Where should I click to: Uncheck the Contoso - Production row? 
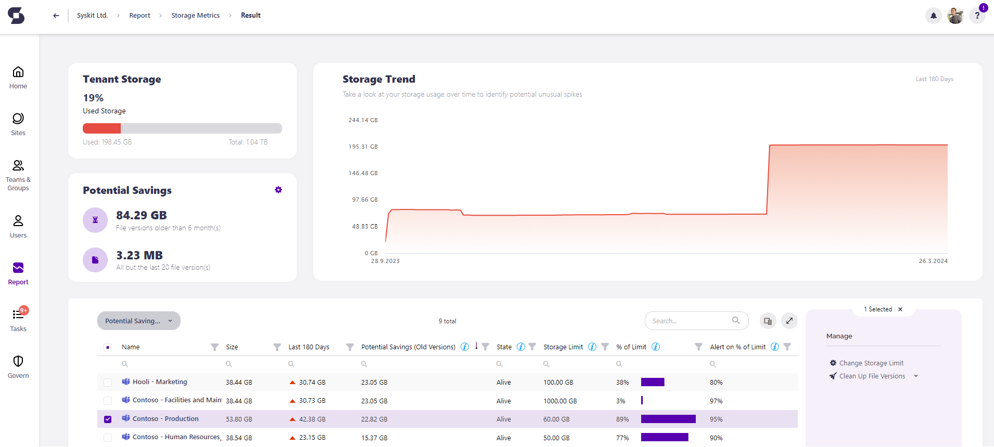(108, 419)
